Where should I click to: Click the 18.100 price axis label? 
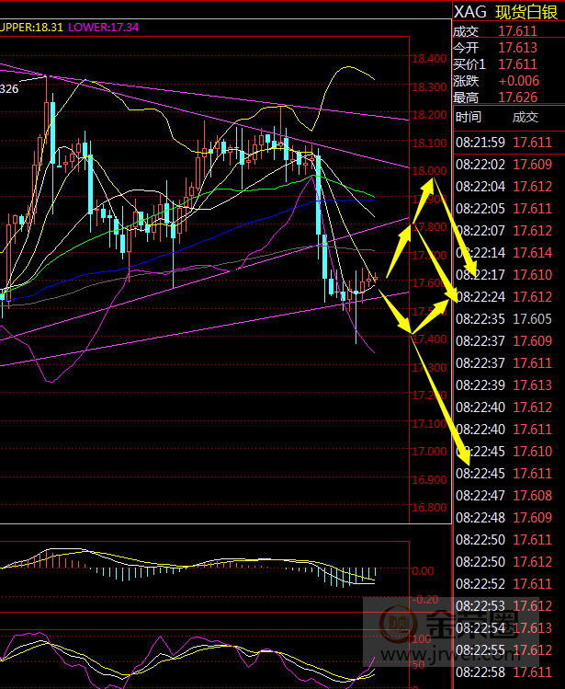[x=429, y=143]
